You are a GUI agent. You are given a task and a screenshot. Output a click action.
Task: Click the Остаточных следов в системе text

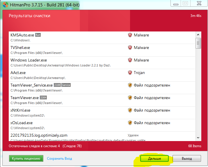click(34, 146)
